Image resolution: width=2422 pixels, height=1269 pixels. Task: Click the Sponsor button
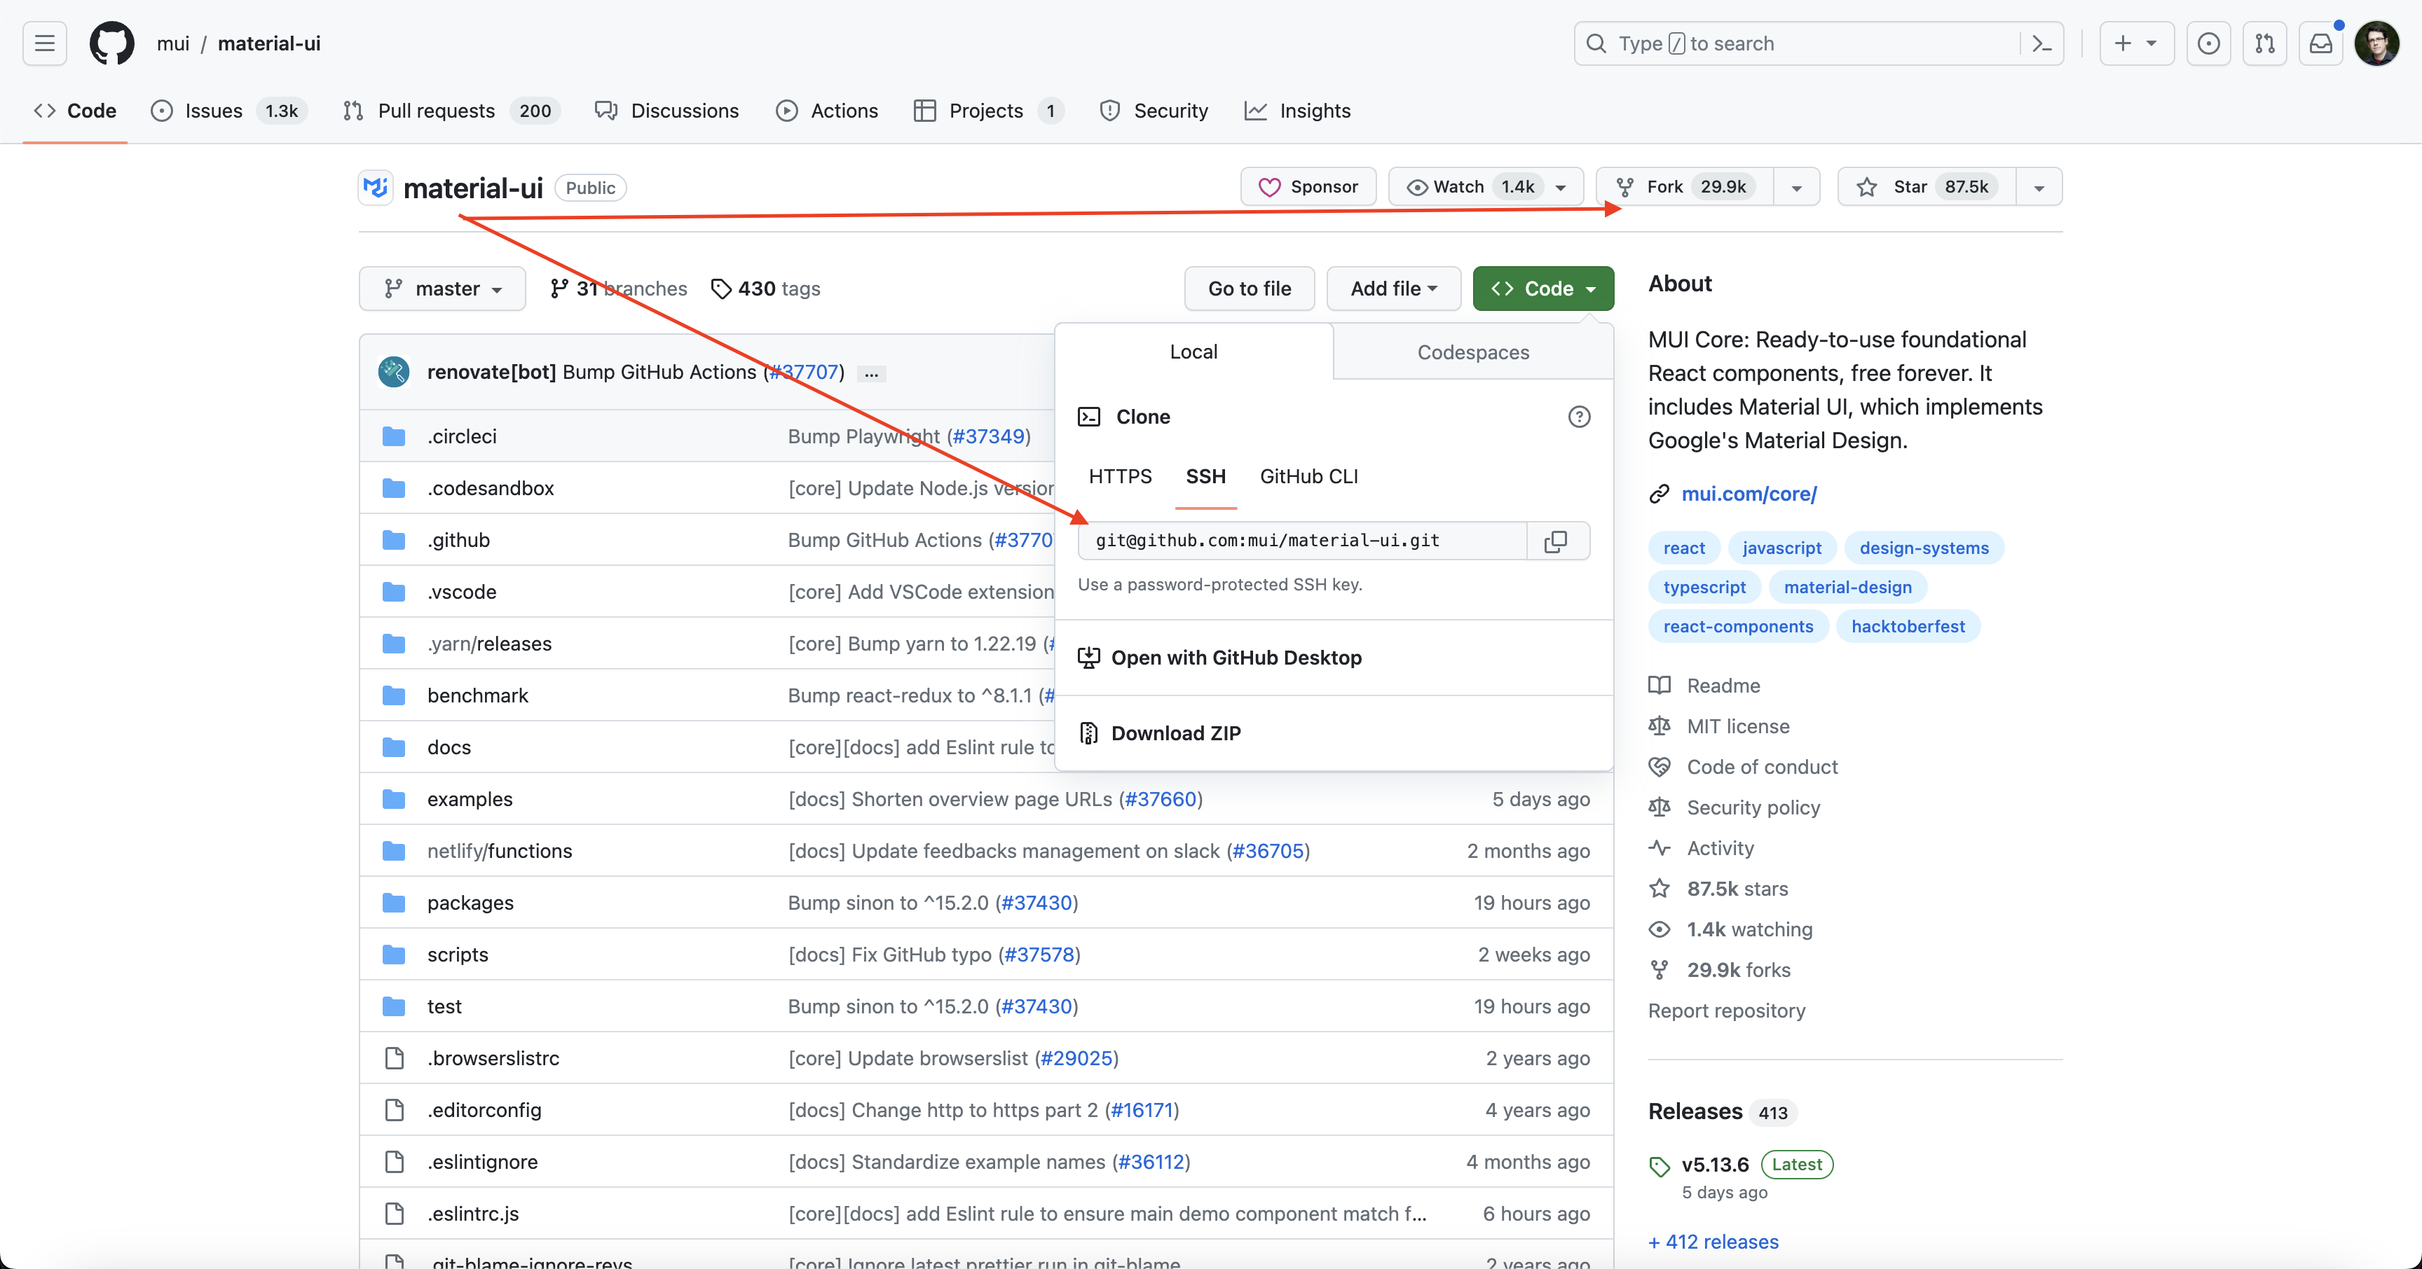tap(1308, 186)
